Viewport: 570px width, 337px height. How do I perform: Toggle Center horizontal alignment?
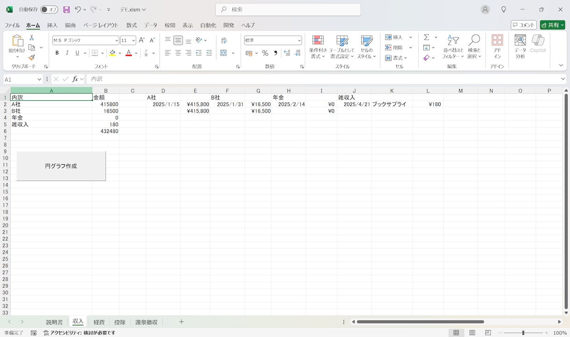click(178, 53)
